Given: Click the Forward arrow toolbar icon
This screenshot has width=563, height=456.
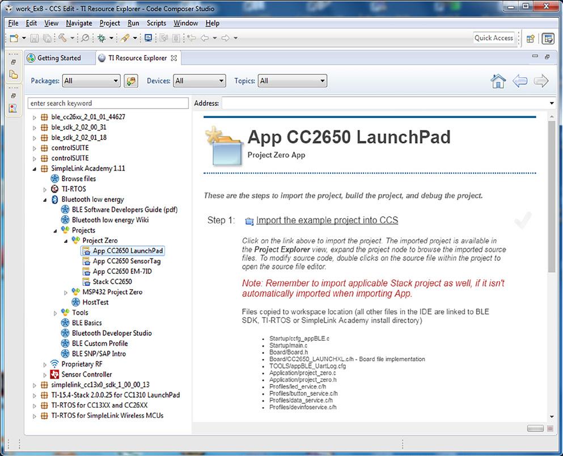Looking at the screenshot, I should [x=226, y=37].
